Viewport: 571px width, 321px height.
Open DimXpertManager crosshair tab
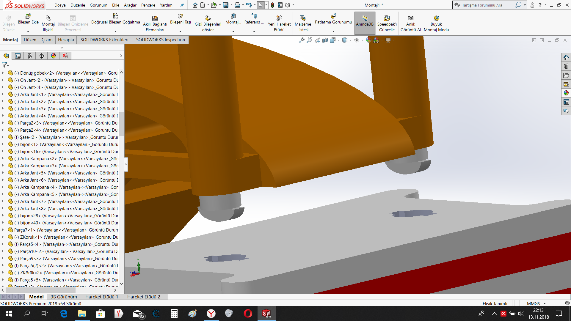click(x=42, y=56)
